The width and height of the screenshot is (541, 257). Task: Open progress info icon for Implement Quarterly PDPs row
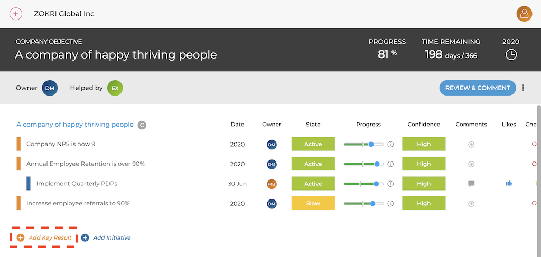click(390, 184)
